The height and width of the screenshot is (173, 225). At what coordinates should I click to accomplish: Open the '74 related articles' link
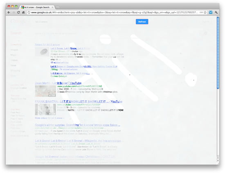[68, 69]
